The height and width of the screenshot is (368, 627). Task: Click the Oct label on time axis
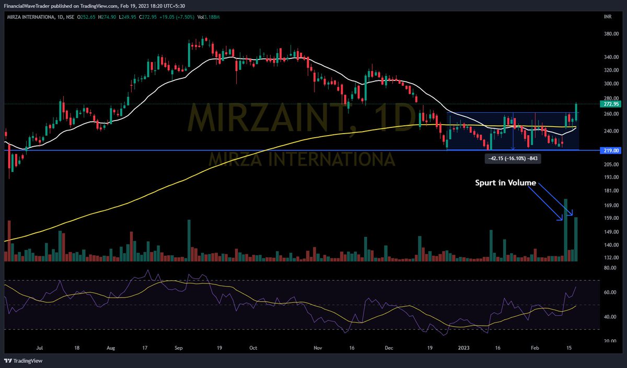click(x=253, y=347)
